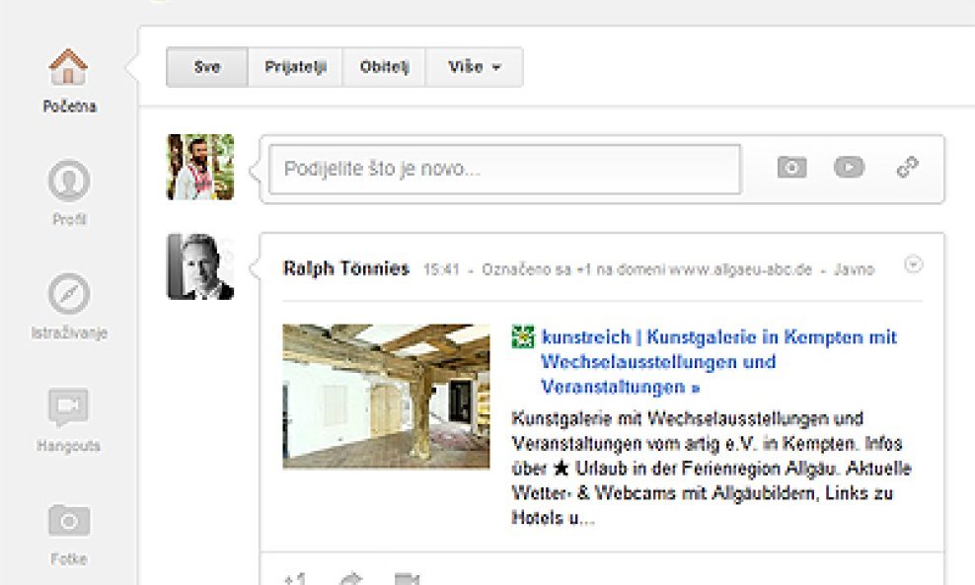Give the post a +1
Screen dimensions: 975x585
[294, 577]
